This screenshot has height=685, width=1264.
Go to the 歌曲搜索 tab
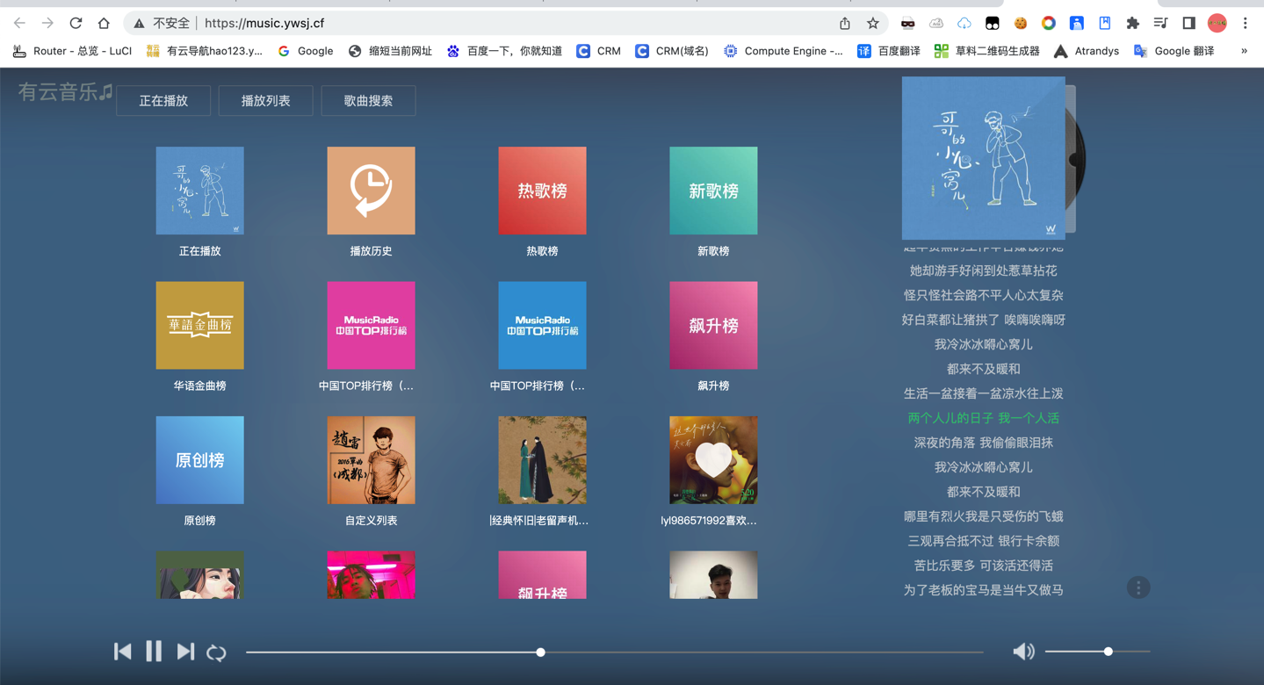coord(368,101)
